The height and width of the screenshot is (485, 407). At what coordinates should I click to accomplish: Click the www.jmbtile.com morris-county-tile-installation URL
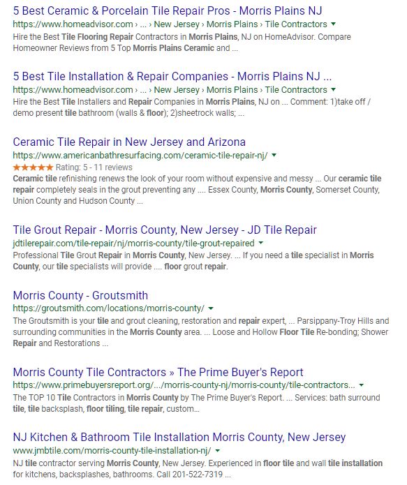pos(112,451)
